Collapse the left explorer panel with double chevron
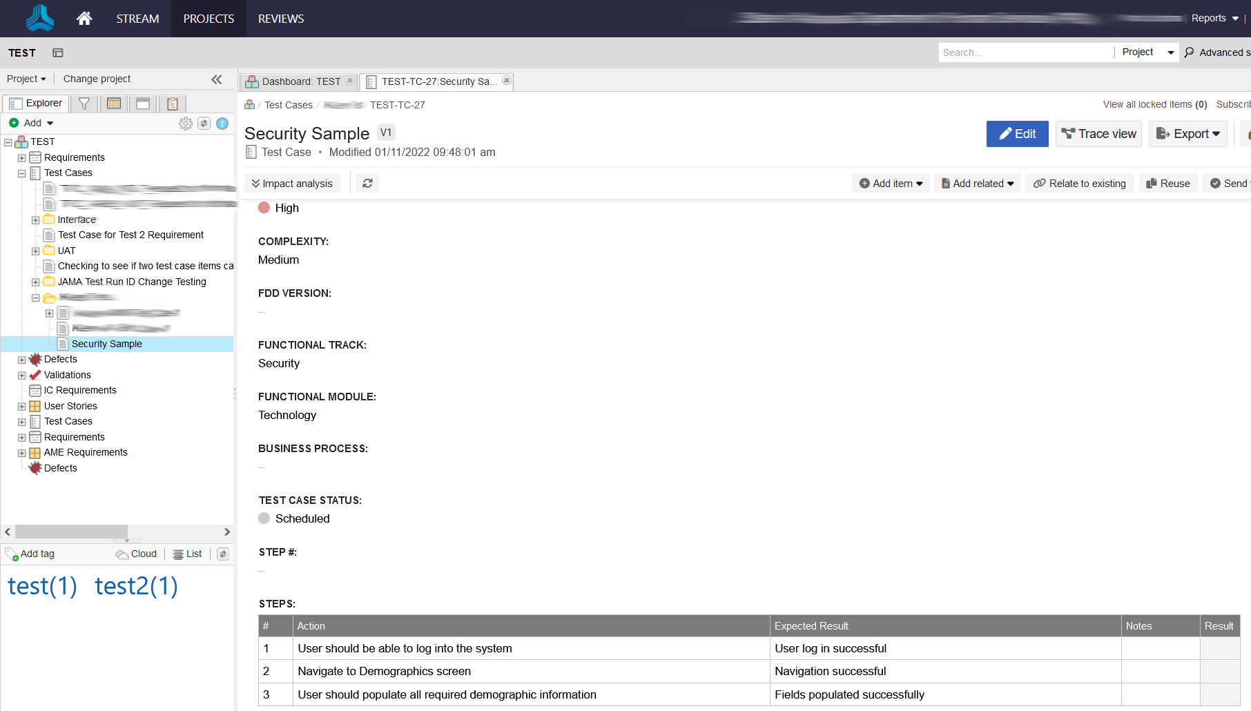Image resolution: width=1251 pixels, height=711 pixels. pyautogui.click(x=217, y=79)
